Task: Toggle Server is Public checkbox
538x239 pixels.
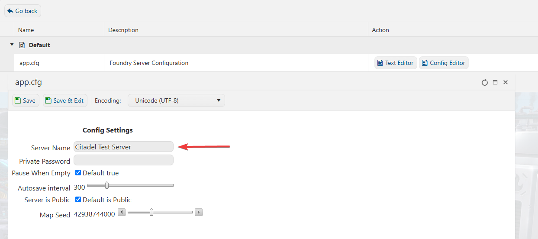Action: (78, 200)
